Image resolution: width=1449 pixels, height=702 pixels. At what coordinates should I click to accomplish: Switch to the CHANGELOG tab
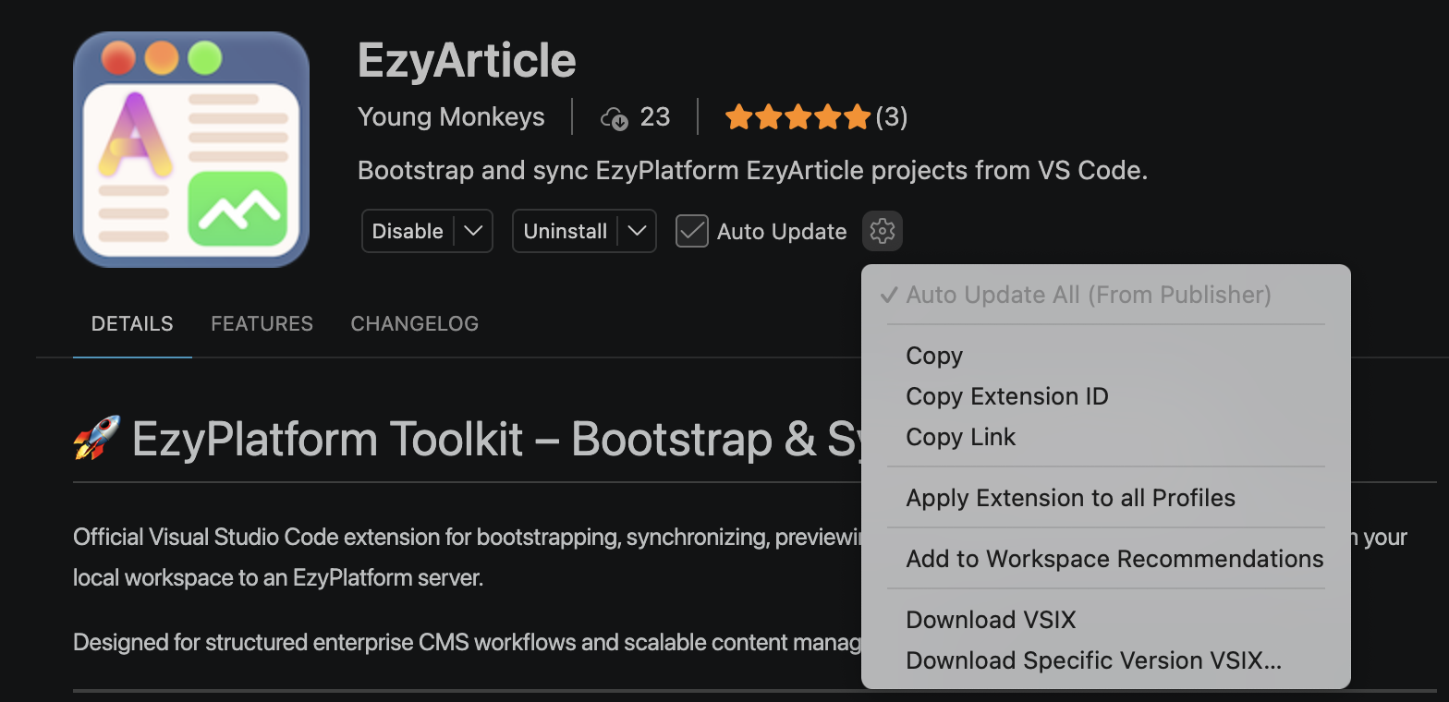coord(415,323)
